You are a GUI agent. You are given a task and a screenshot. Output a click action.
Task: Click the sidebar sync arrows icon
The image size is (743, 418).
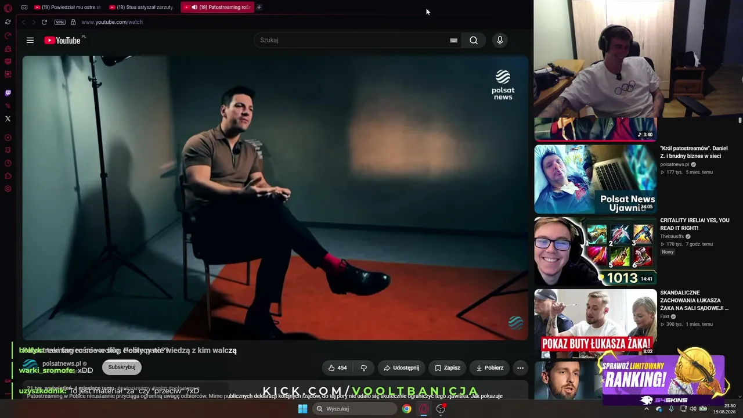(8, 22)
